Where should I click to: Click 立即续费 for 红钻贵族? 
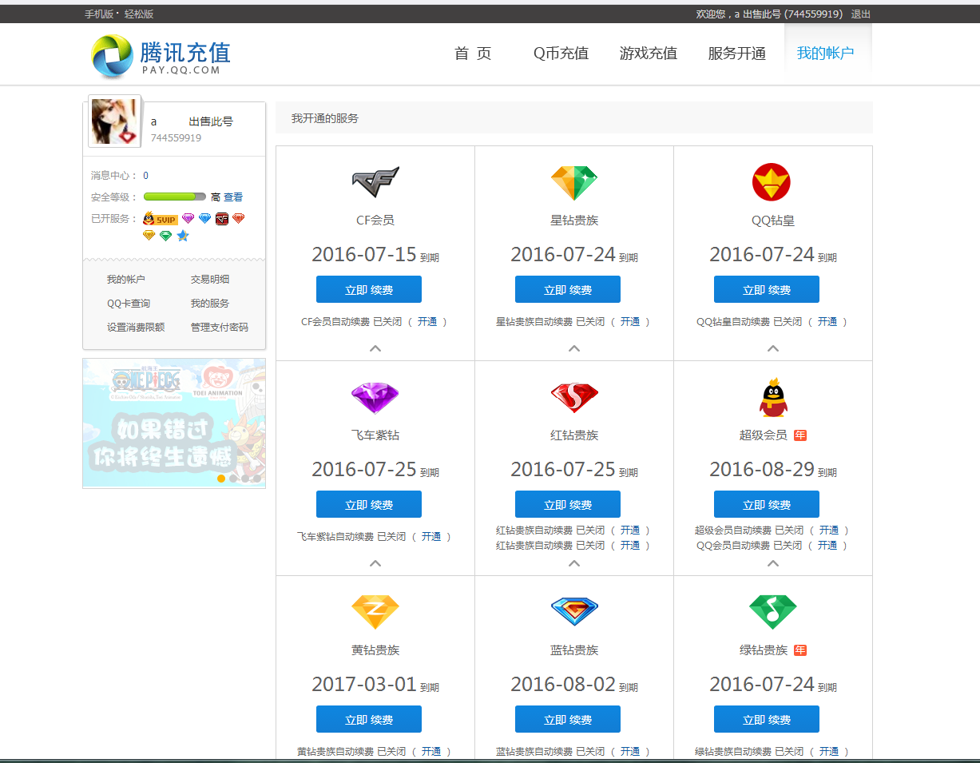coord(568,504)
